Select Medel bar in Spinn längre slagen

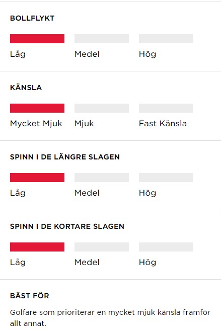coord(102,178)
